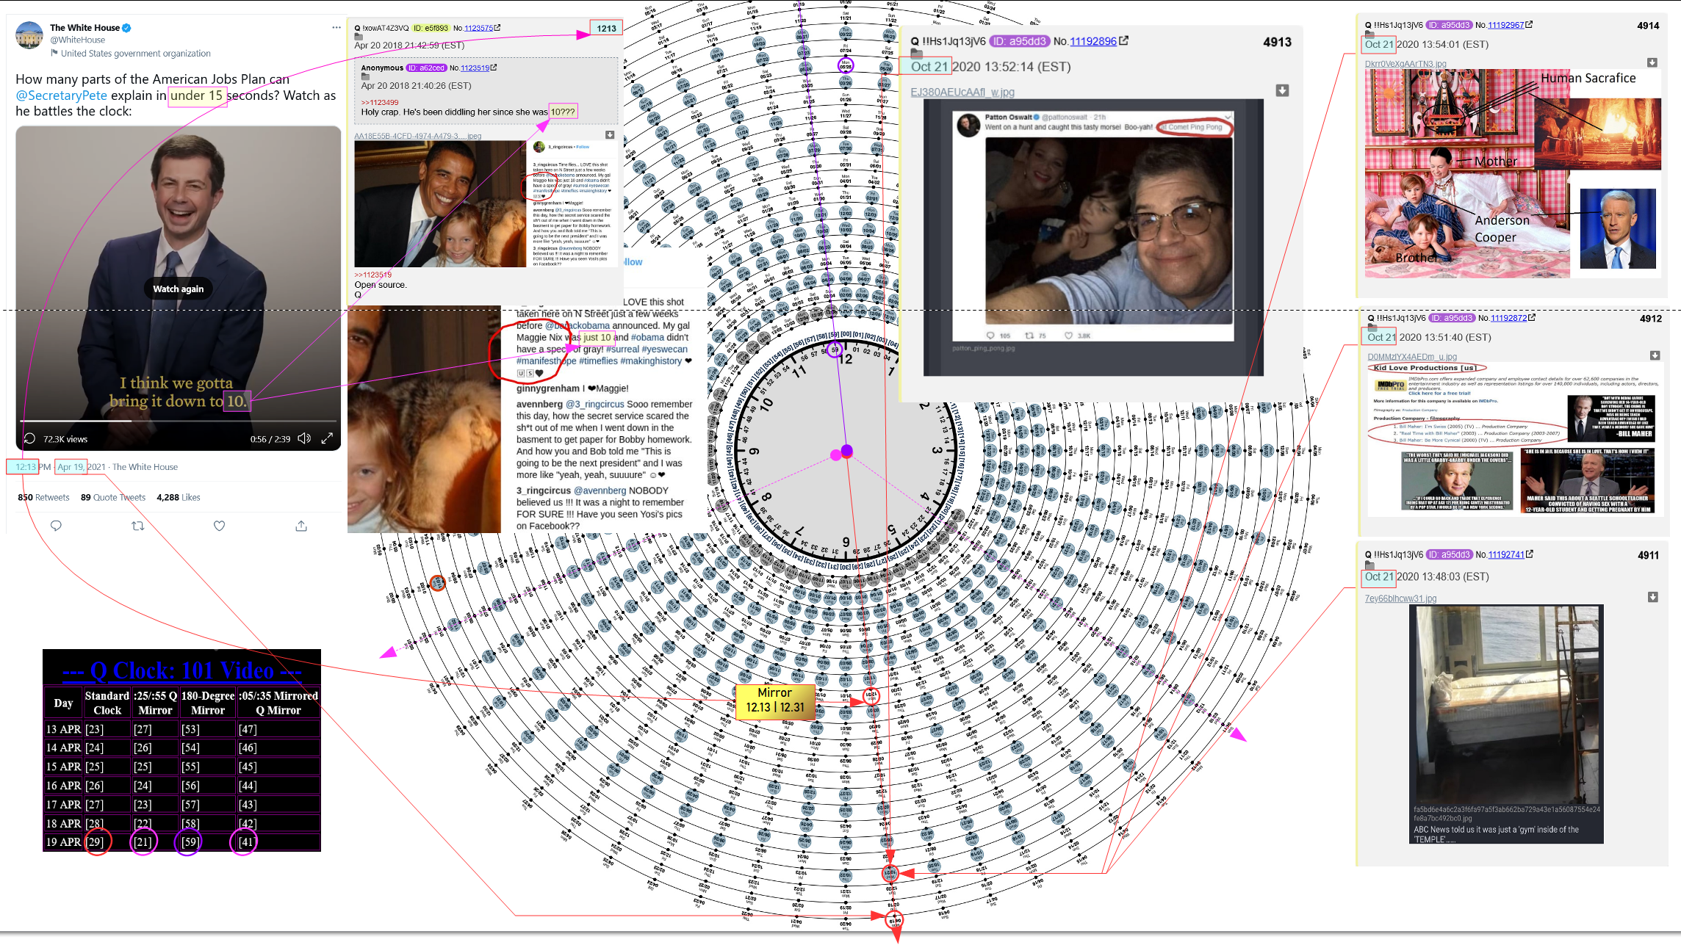Viewport: 1681px width, 945px height.
Task: Click external link icon beside No.1123575
Action: 497,28
